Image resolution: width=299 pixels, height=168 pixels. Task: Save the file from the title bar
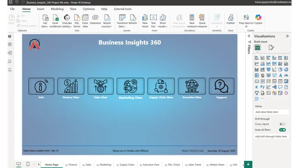pyautogui.click(x=11, y=2)
